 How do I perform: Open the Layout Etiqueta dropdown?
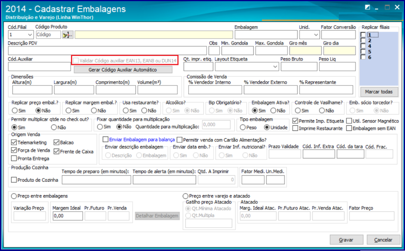pyautogui.click(x=275, y=67)
